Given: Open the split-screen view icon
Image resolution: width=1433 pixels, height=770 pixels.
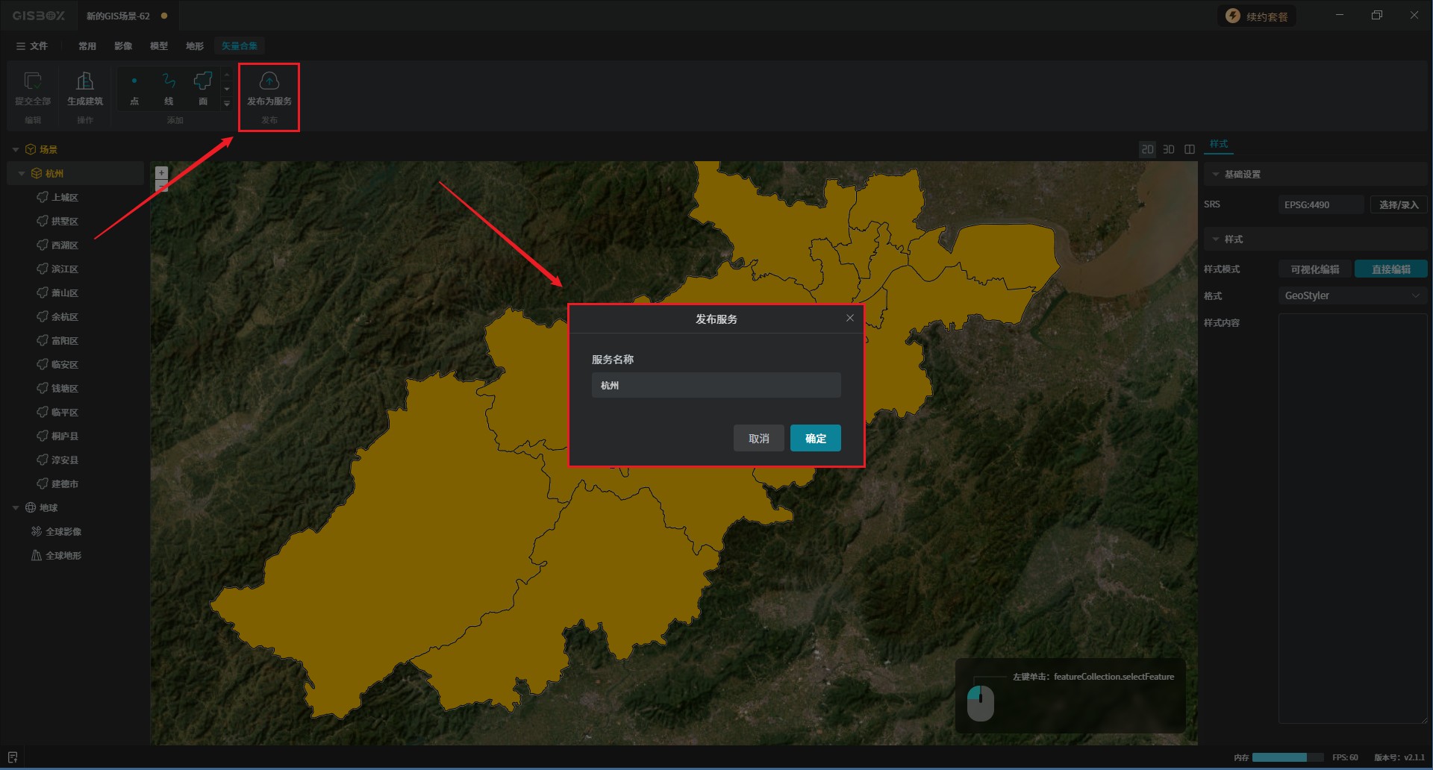Looking at the screenshot, I should click(x=1190, y=149).
